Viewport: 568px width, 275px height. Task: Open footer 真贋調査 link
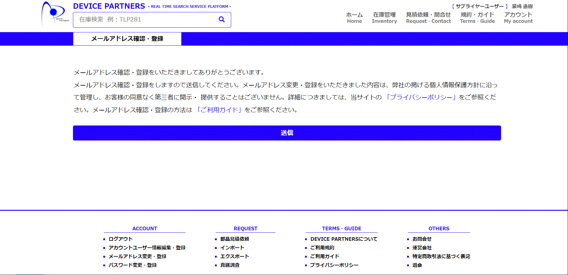click(230, 265)
